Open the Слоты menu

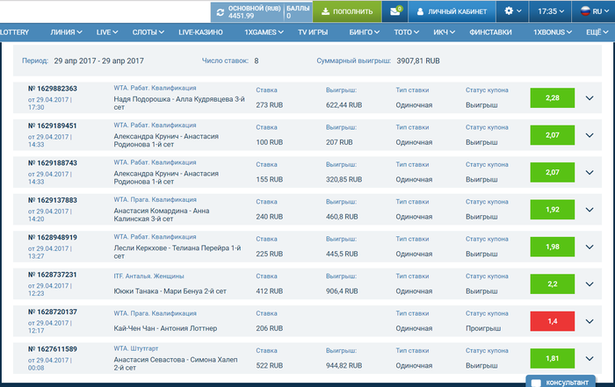[x=148, y=32]
